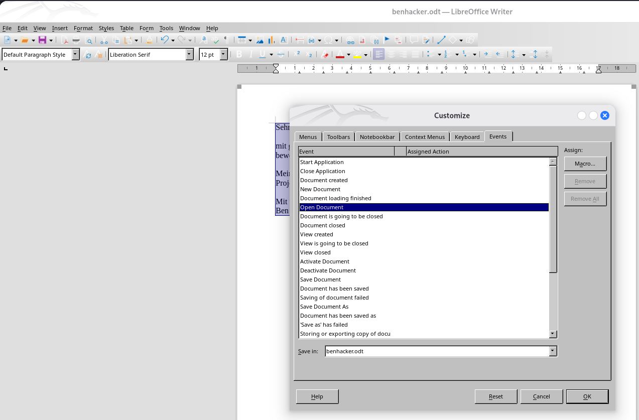Screen dimensions: 639x420
Task: Toggle bold formatting
Action: [x=239, y=54]
